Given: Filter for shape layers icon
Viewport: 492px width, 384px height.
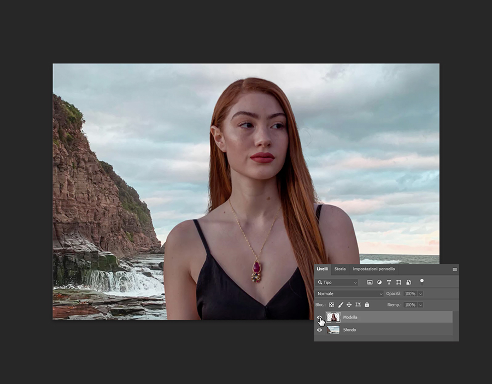Looking at the screenshot, I should [x=399, y=283].
